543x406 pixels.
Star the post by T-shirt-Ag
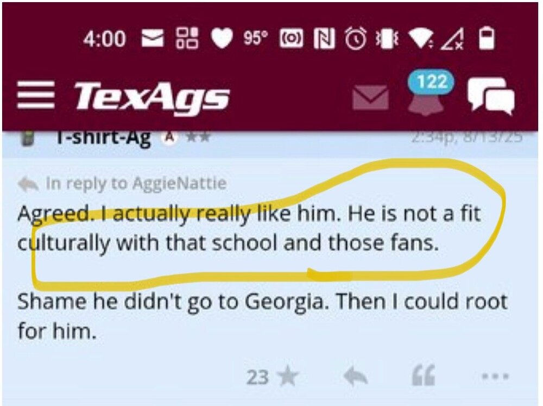[x=289, y=376]
